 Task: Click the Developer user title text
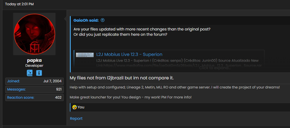[34, 66]
